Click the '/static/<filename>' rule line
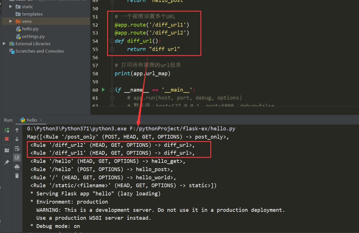Viewport: 359px width, 233px height. coord(123,185)
